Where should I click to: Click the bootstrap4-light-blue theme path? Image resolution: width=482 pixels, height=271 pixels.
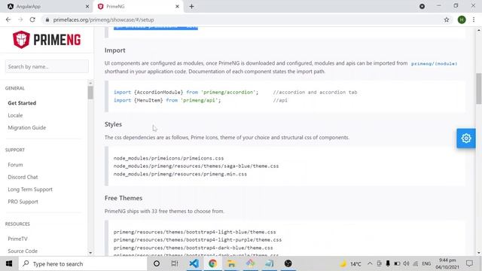click(x=194, y=232)
